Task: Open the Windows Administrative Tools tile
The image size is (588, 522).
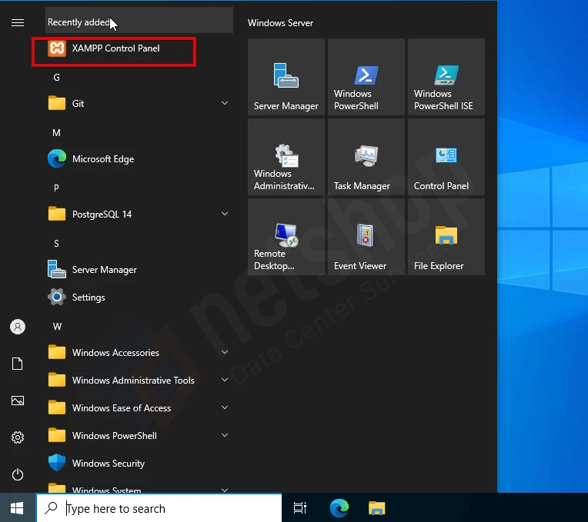Action: click(x=286, y=157)
